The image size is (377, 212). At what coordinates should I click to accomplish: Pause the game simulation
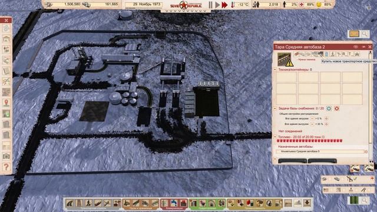[211, 5]
